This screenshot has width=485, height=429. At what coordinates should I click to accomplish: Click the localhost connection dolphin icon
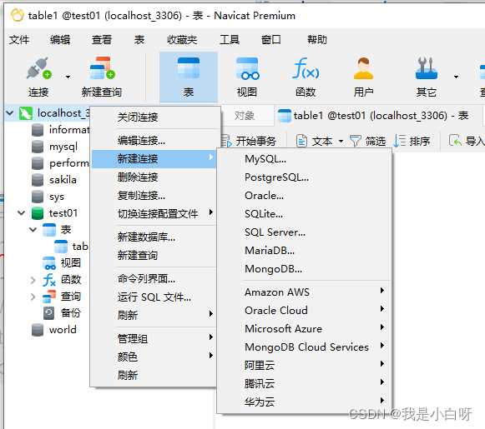click(x=26, y=113)
